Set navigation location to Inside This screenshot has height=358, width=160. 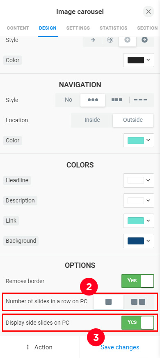(92, 120)
